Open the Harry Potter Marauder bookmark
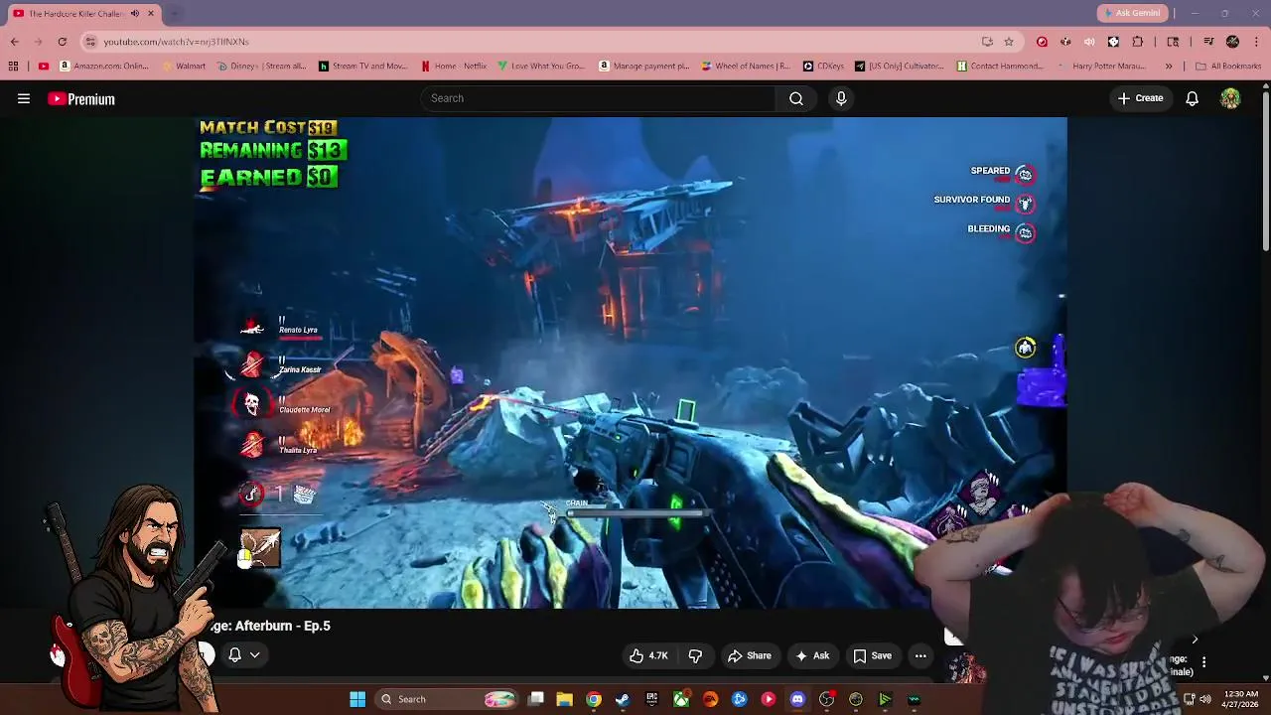 click(1102, 67)
